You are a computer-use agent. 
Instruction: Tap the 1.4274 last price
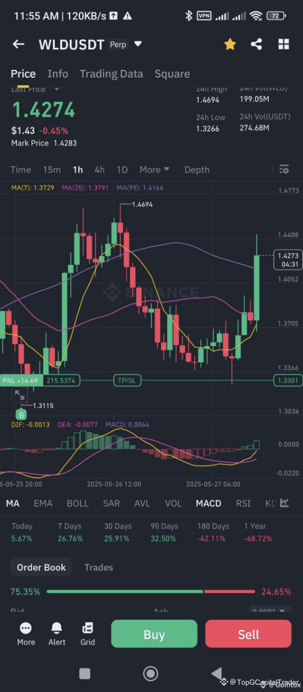pyautogui.click(x=43, y=110)
